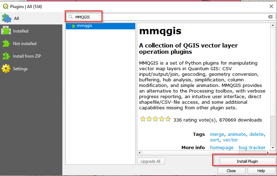Click the Not installed puzzle icon
The image size is (277, 176).
(x=6, y=43)
